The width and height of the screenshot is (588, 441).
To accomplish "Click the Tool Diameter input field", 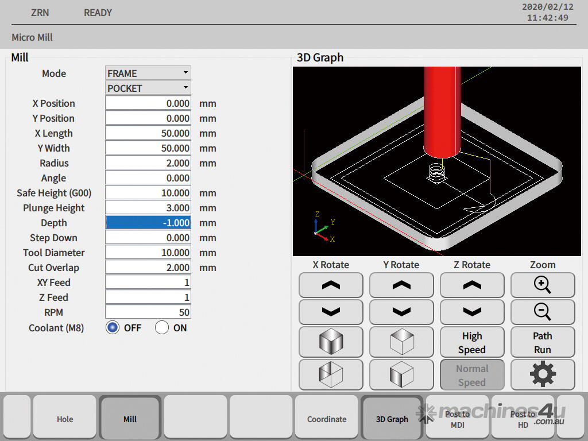I will point(148,253).
